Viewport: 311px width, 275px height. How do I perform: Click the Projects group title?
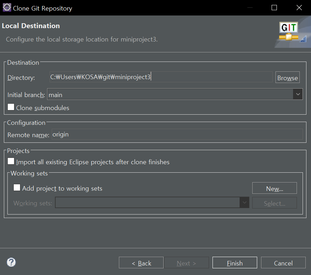tap(18, 151)
